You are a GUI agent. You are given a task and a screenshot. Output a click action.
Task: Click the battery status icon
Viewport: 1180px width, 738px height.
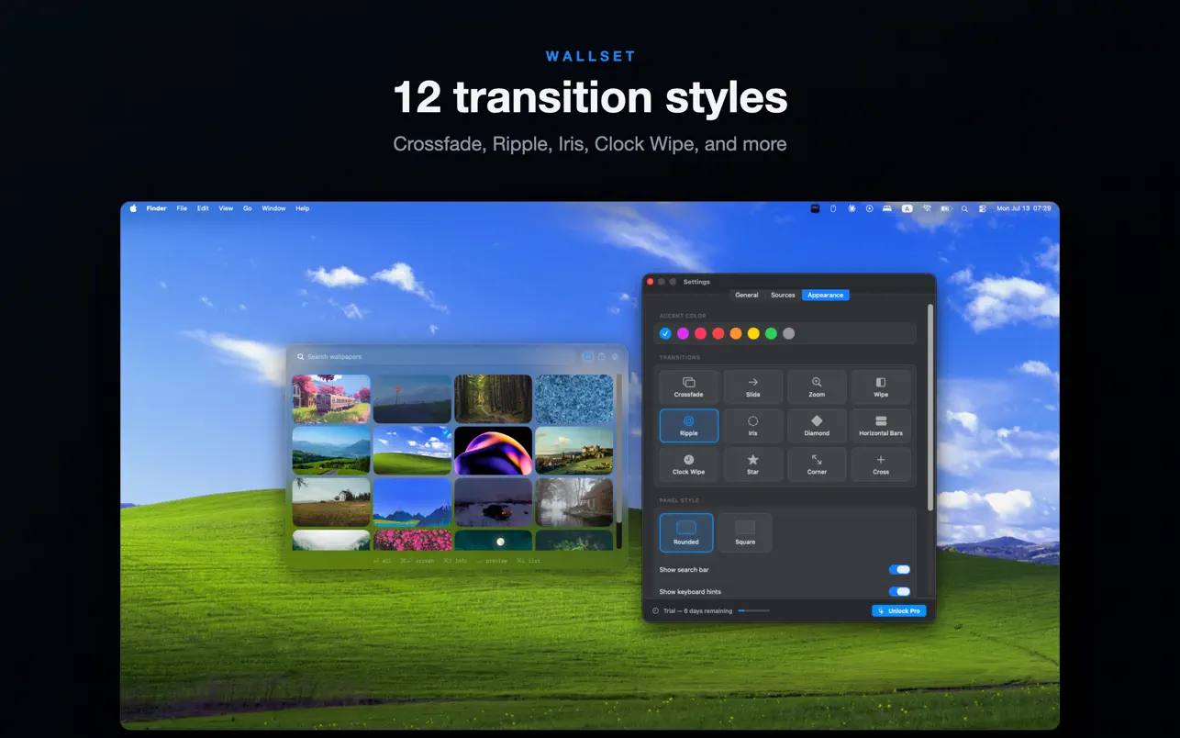click(x=946, y=208)
